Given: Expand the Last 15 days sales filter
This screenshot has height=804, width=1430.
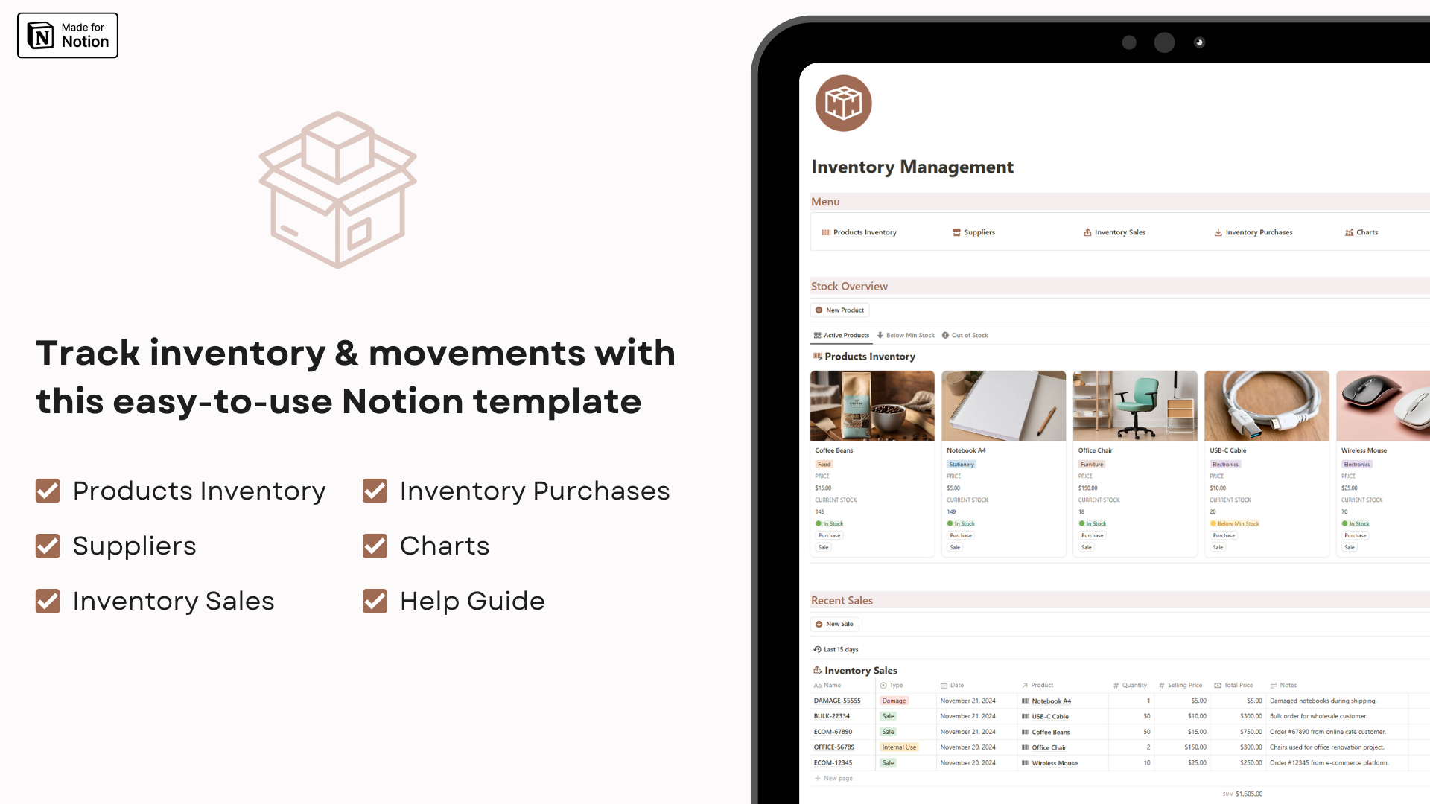Looking at the screenshot, I should [838, 648].
